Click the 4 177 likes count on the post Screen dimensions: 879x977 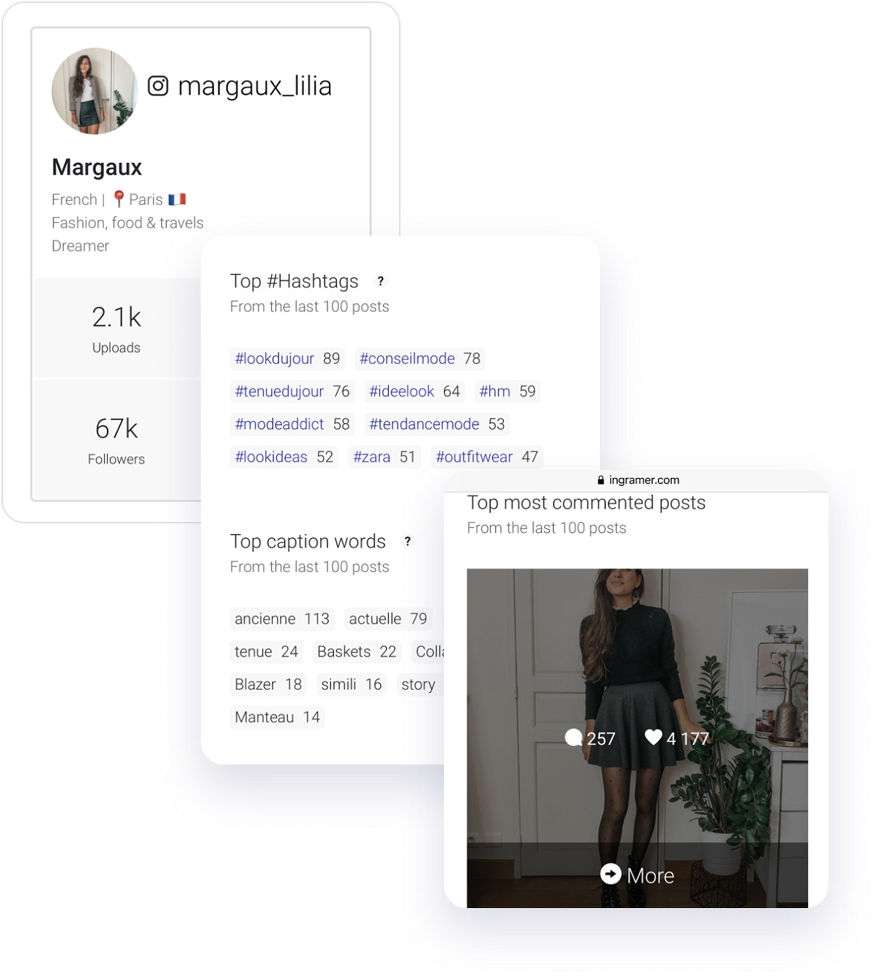pyautogui.click(x=688, y=739)
